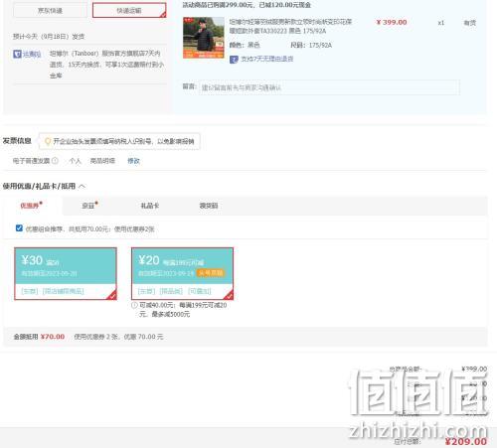Deselect the ¥30 coupon card
The width and height of the screenshot is (497, 448).
pos(66,273)
